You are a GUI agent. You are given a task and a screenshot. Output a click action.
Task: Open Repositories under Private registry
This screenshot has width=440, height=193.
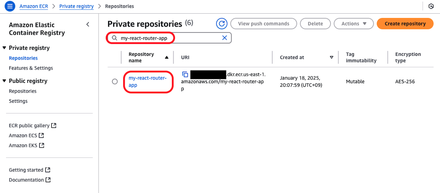pyautogui.click(x=23, y=58)
